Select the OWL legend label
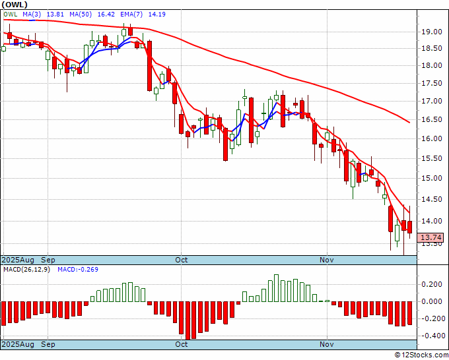This screenshot has height=360, width=449. point(11,15)
